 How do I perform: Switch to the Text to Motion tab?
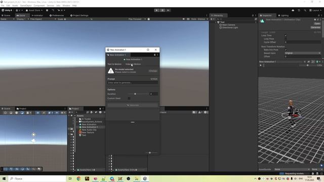pos(114,64)
